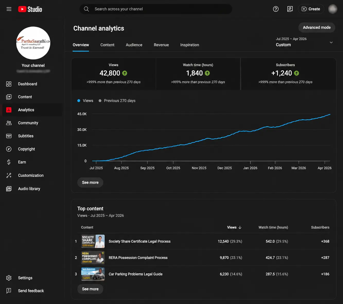Sort by the Views column arrow
Viewport: 343px width, 304px height.
click(240, 227)
